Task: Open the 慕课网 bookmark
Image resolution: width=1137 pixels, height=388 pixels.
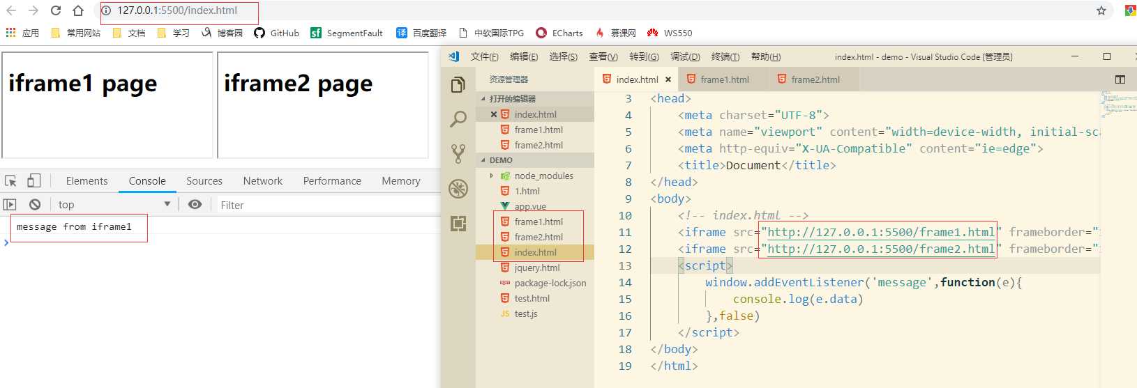Action: click(615, 33)
